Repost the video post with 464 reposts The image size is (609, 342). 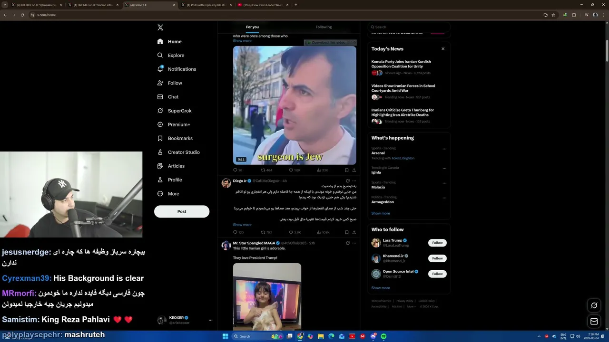(266, 170)
